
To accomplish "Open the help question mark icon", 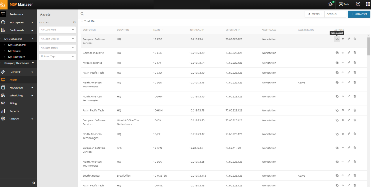I will [x=358, y=4].
